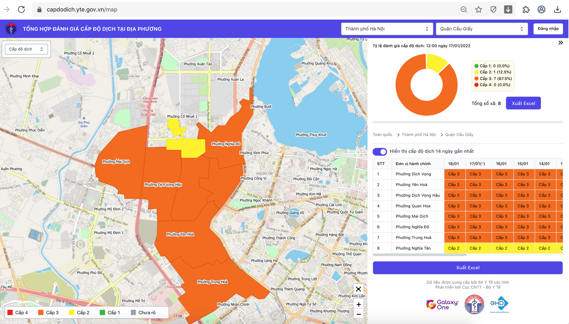Click the orange Cấp 3 map legend swatch
This screenshot has height=324, width=569.
(x=41, y=312)
